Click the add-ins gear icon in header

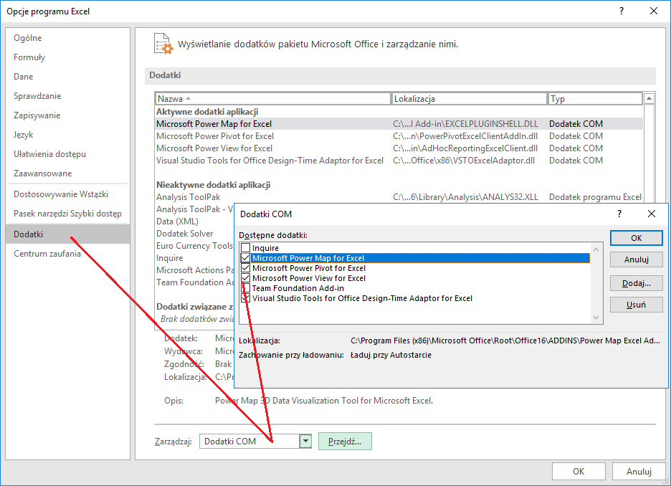pos(164,44)
